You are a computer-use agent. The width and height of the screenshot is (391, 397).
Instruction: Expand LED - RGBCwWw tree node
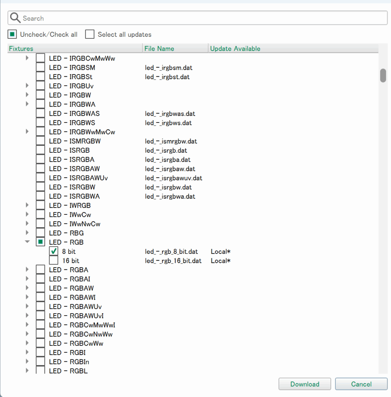(x=27, y=343)
